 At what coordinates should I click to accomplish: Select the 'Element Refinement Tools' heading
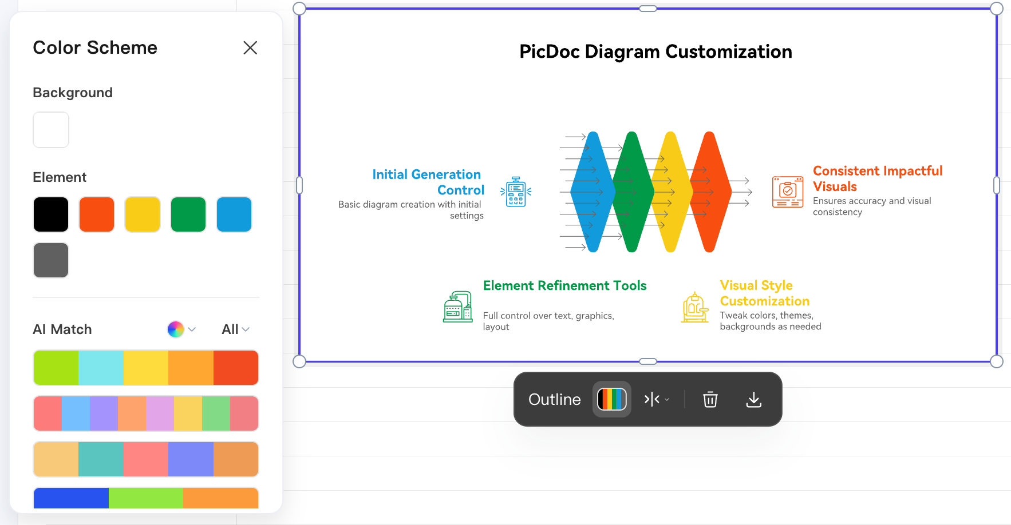coord(565,285)
